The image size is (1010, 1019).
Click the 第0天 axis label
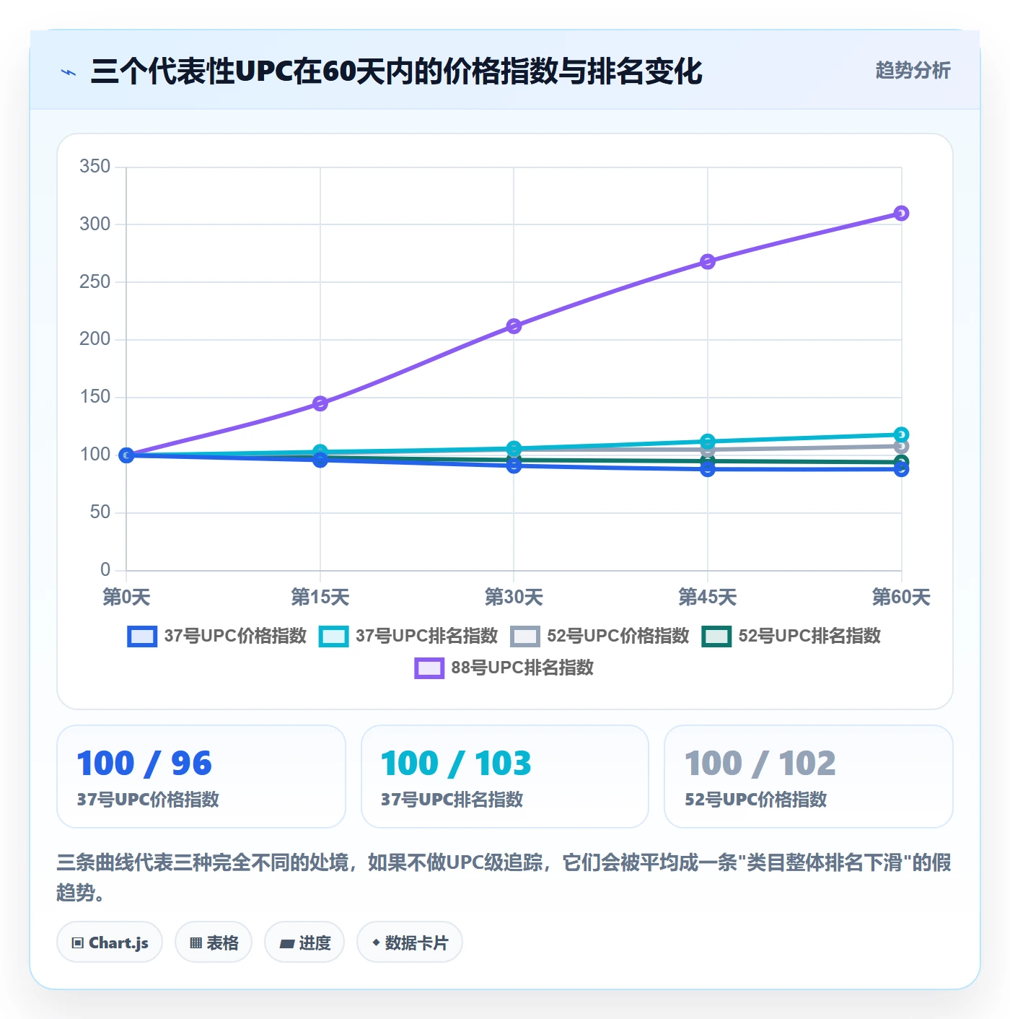tap(126, 597)
